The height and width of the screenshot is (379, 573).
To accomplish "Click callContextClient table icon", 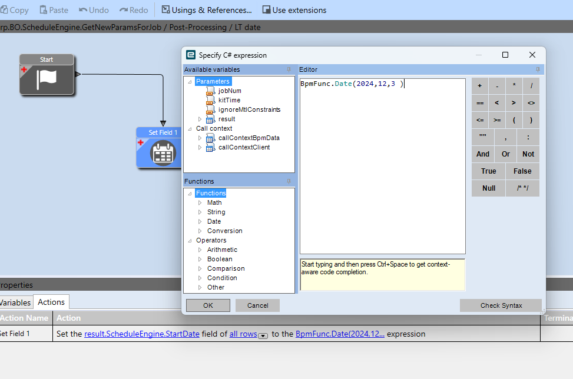I will 210,148.
